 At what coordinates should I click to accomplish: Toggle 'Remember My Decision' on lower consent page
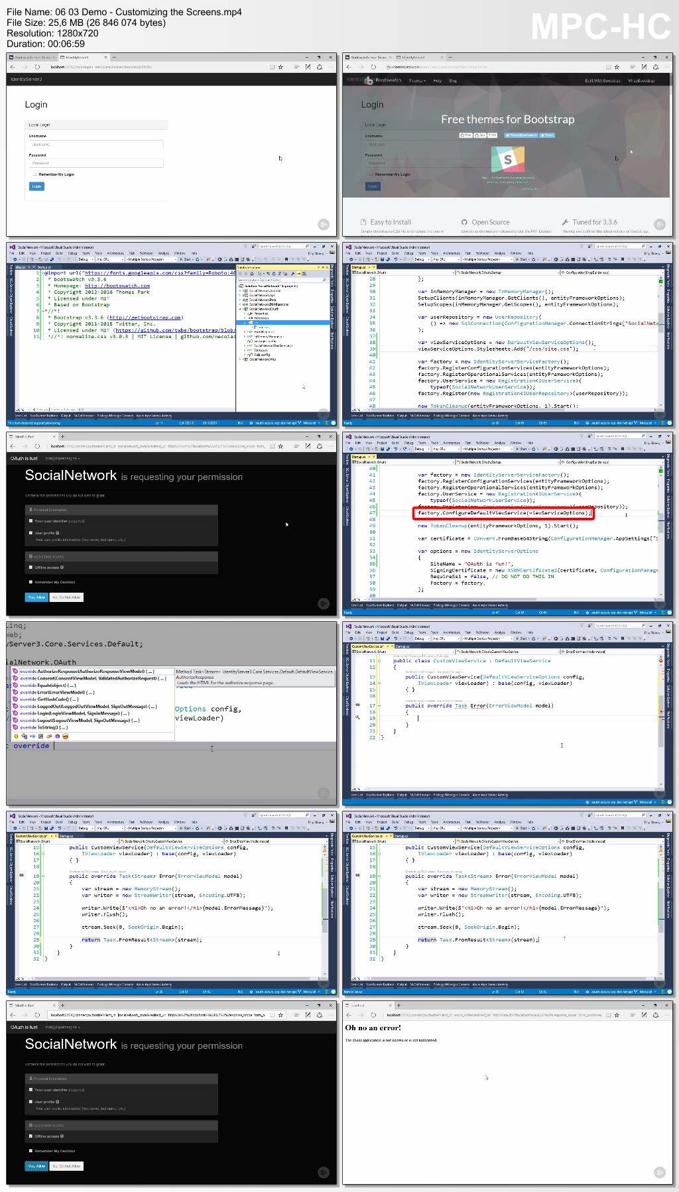31,1151
